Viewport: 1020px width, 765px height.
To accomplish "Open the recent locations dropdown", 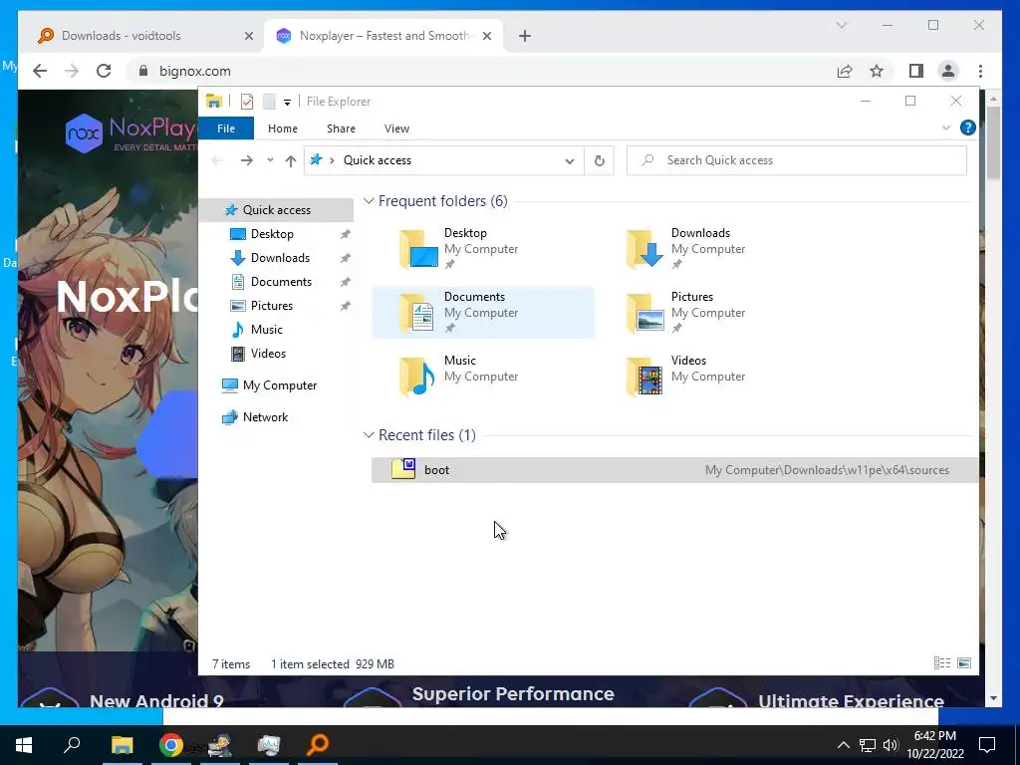I will point(270,160).
